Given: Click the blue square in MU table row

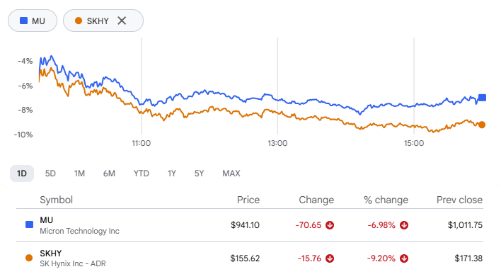Looking at the screenshot, I should pos(29,224).
